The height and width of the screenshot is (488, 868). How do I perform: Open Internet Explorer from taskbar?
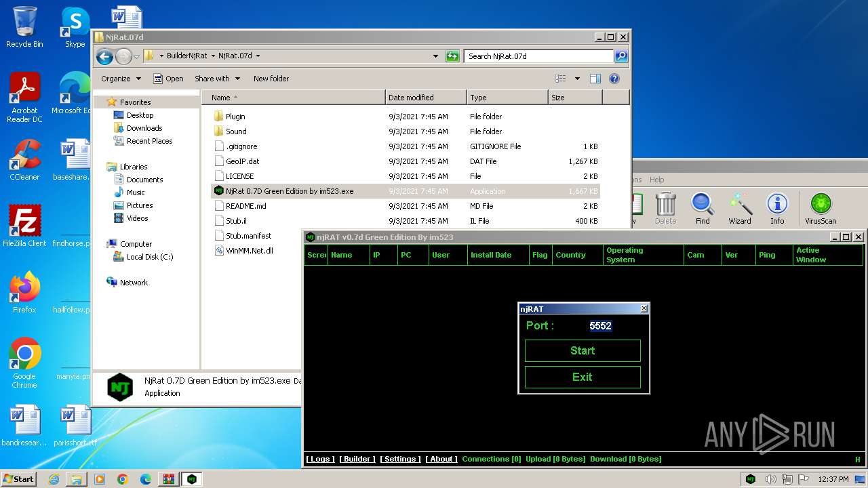coord(54,479)
